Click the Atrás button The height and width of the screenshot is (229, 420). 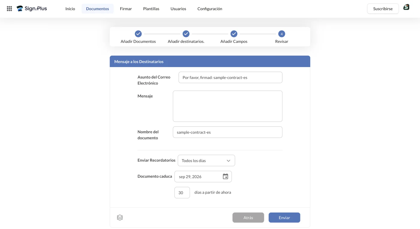click(248, 218)
